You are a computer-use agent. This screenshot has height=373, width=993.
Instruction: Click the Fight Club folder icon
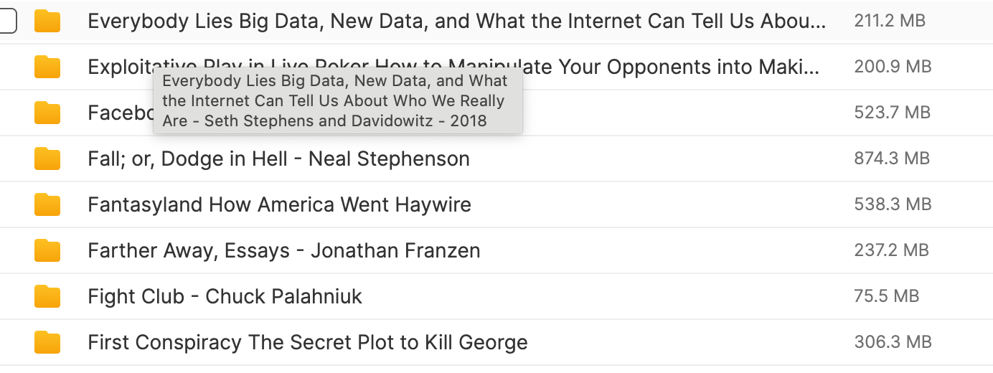(x=47, y=296)
